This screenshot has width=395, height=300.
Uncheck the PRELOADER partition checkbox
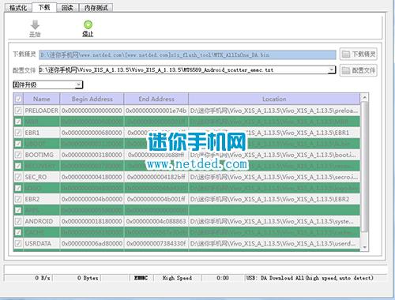18,111
